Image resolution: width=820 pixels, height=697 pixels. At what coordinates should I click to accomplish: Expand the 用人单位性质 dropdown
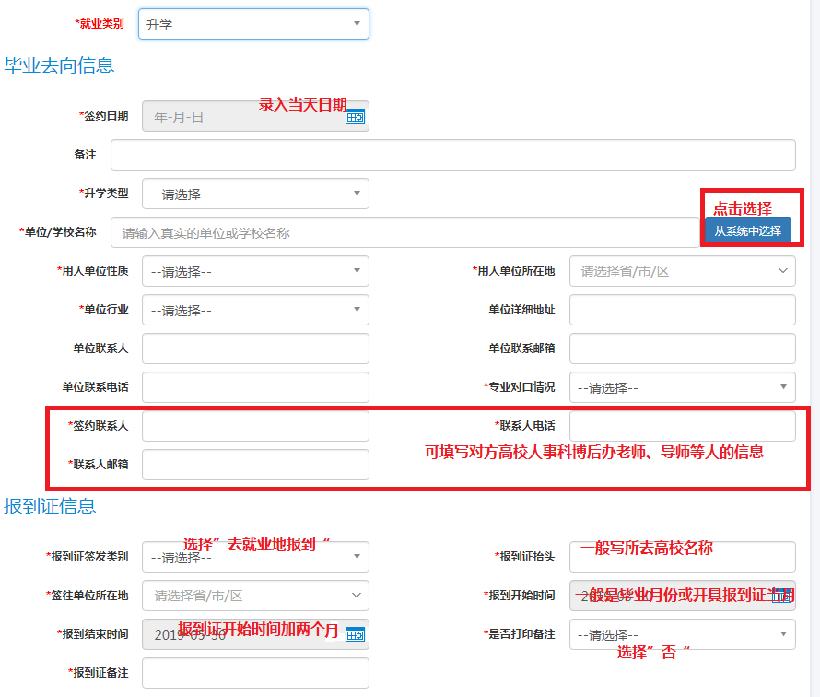point(255,271)
